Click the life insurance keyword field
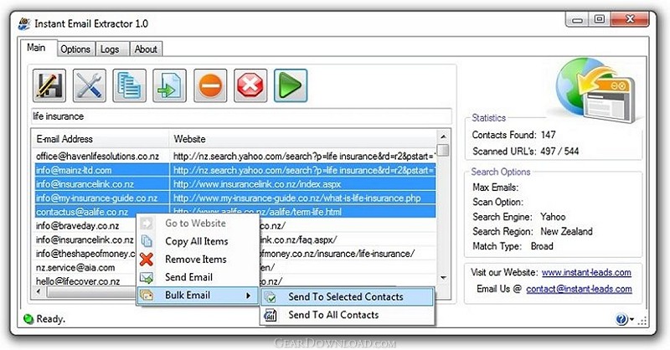670x350 pixels. click(241, 116)
